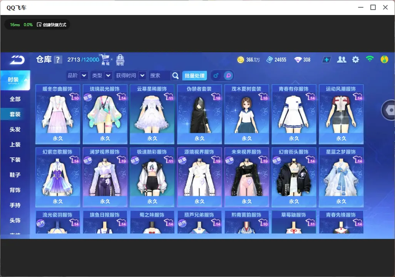Select the 草莓融服饰 outfit card
This screenshot has width=395, height=277.
tap(294, 222)
